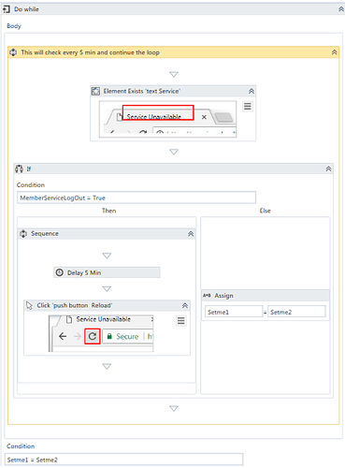This screenshot has height=468, width=345.
Task: Click the If activity icon
Action: [20, 168]
